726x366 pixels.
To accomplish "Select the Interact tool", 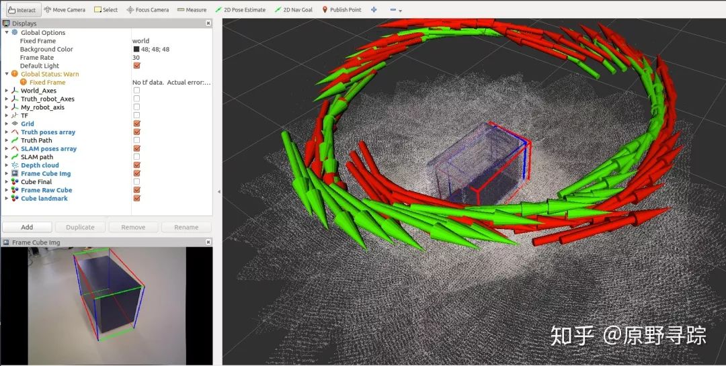I will pos(22,10).
